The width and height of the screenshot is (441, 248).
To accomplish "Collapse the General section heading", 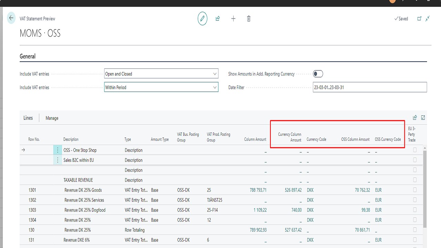I will coord(28,56).
